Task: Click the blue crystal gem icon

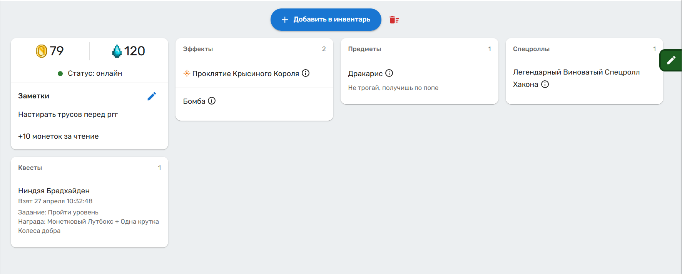Action: [117, 51]
